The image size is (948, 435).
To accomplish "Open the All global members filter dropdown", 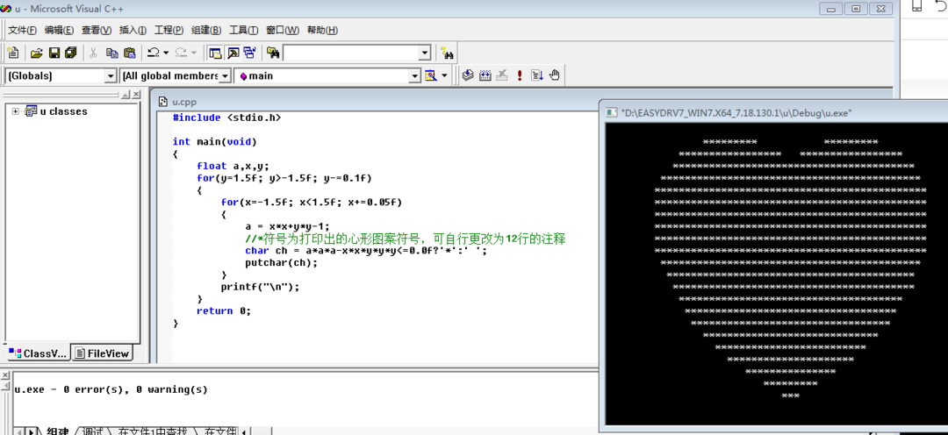I will (x=225, y=76).
